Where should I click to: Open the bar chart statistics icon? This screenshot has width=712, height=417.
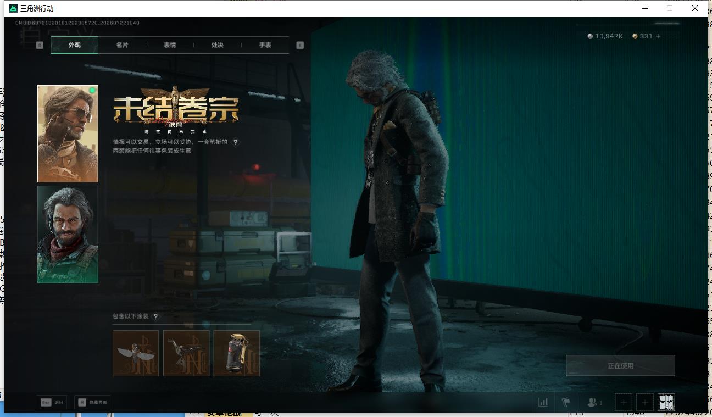pos(543,402)
